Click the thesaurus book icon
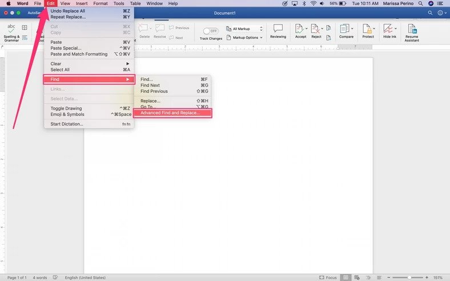This screenshot has height=281, width=450. point(25,27)
